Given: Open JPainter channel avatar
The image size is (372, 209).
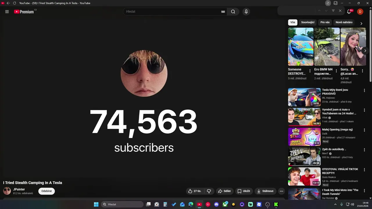Looking at the screenshot, I should [x=7, y=191].
